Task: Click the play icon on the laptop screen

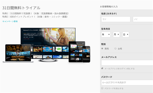Action: click(18, 53)
